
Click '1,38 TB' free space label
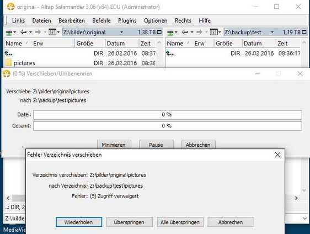(x=147, y=32)
